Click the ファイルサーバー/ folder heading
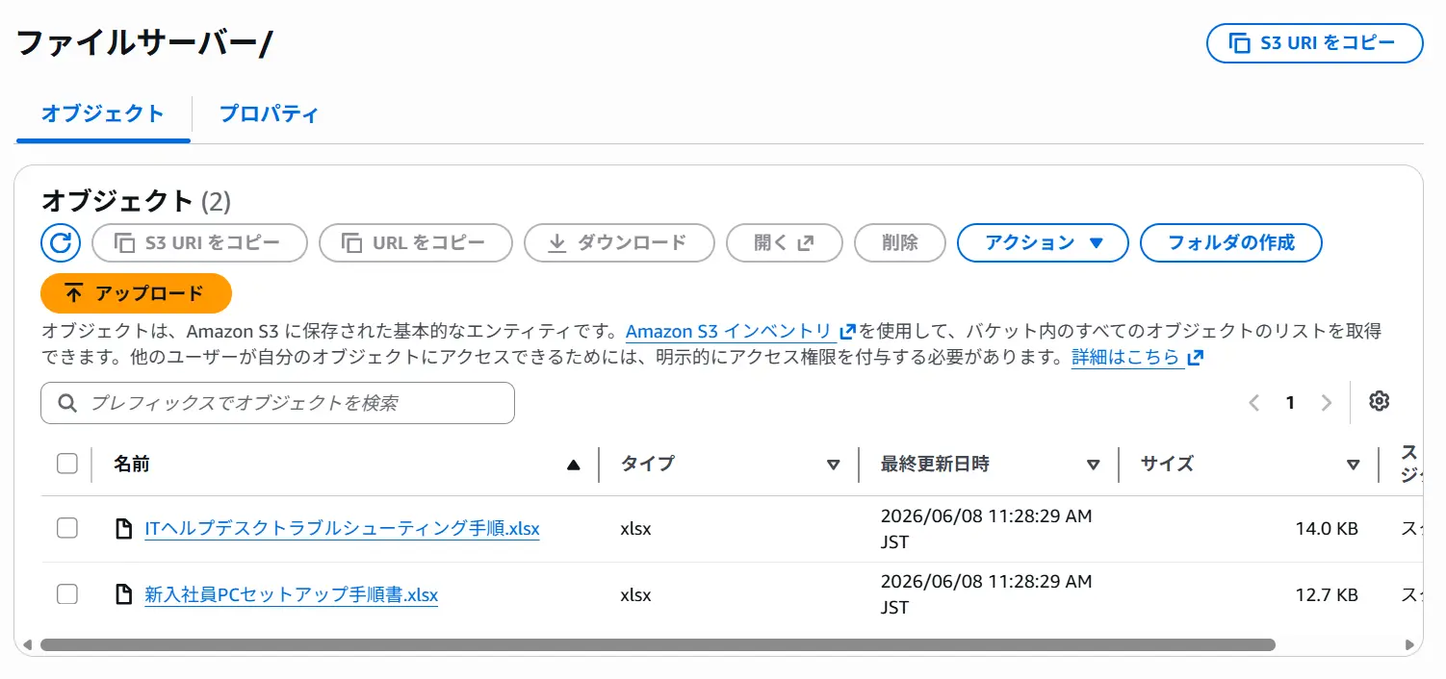Screen dimensions: 1446x679 coord(145,44)
